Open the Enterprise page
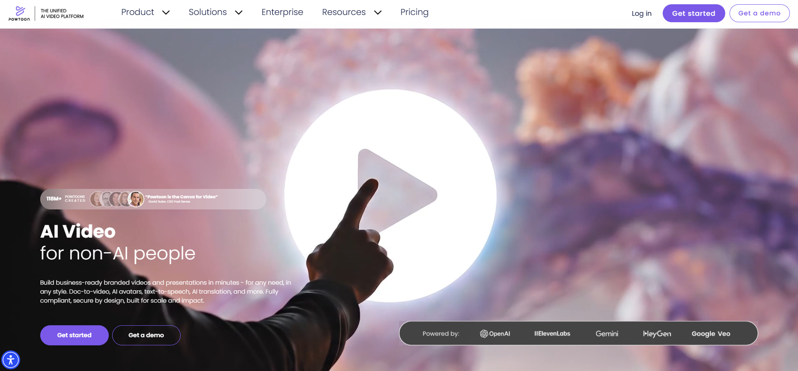Viewport: 798px width, 371px height. click(x=282, y=12)
